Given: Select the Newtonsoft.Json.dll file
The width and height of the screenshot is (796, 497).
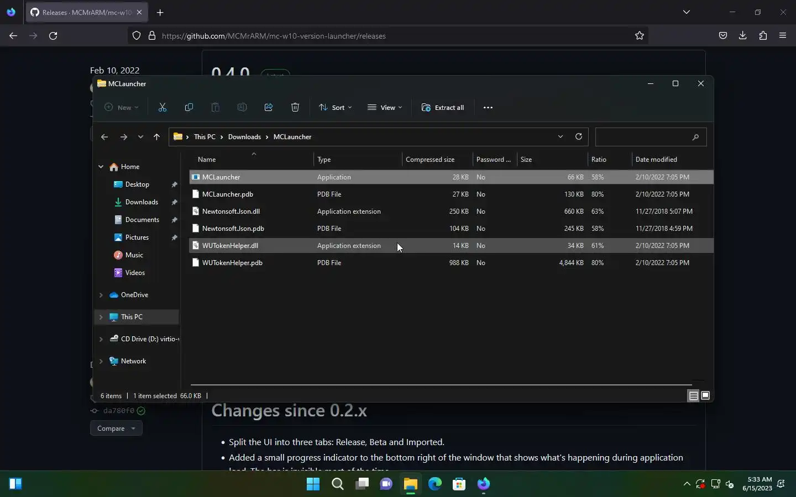Looking at the screenshot, I should (x=451, y=212).
